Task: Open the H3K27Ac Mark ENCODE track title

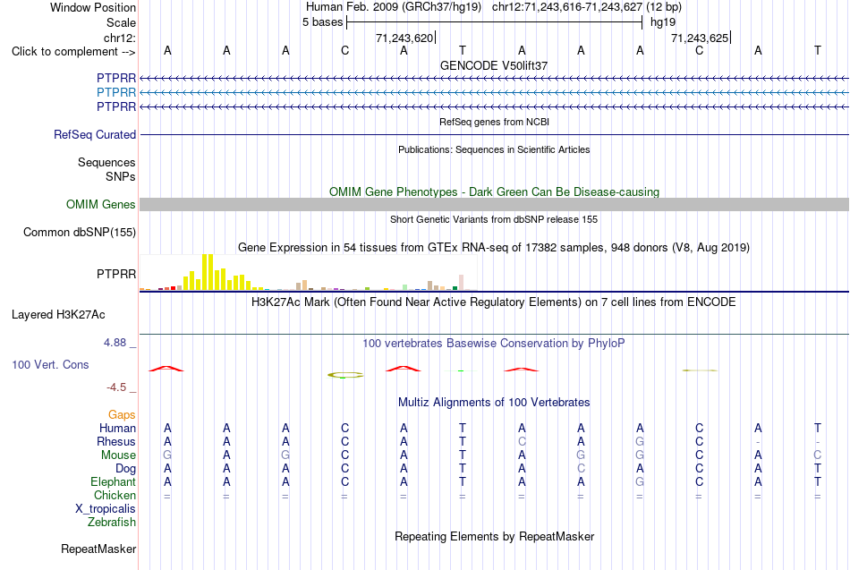Action: click(x=494, y=302)
